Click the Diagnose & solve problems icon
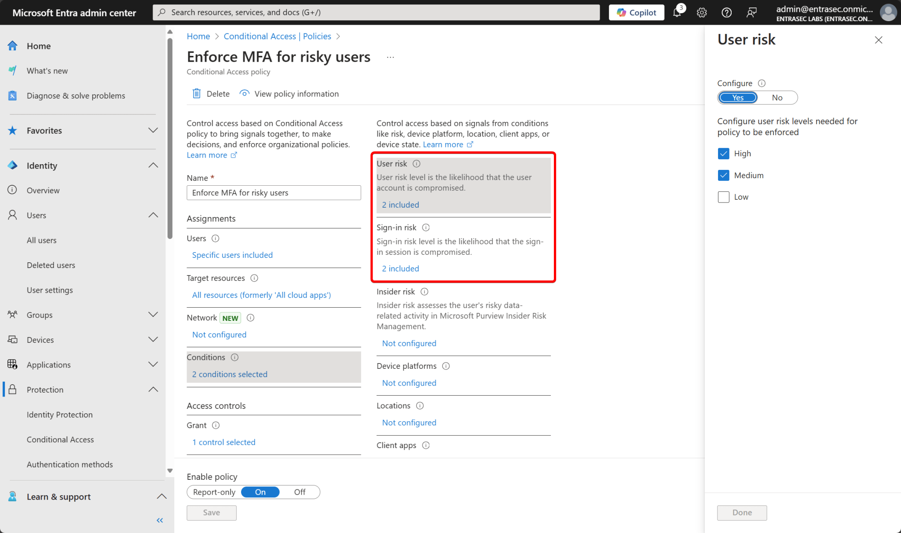 (x=12, y=96)
